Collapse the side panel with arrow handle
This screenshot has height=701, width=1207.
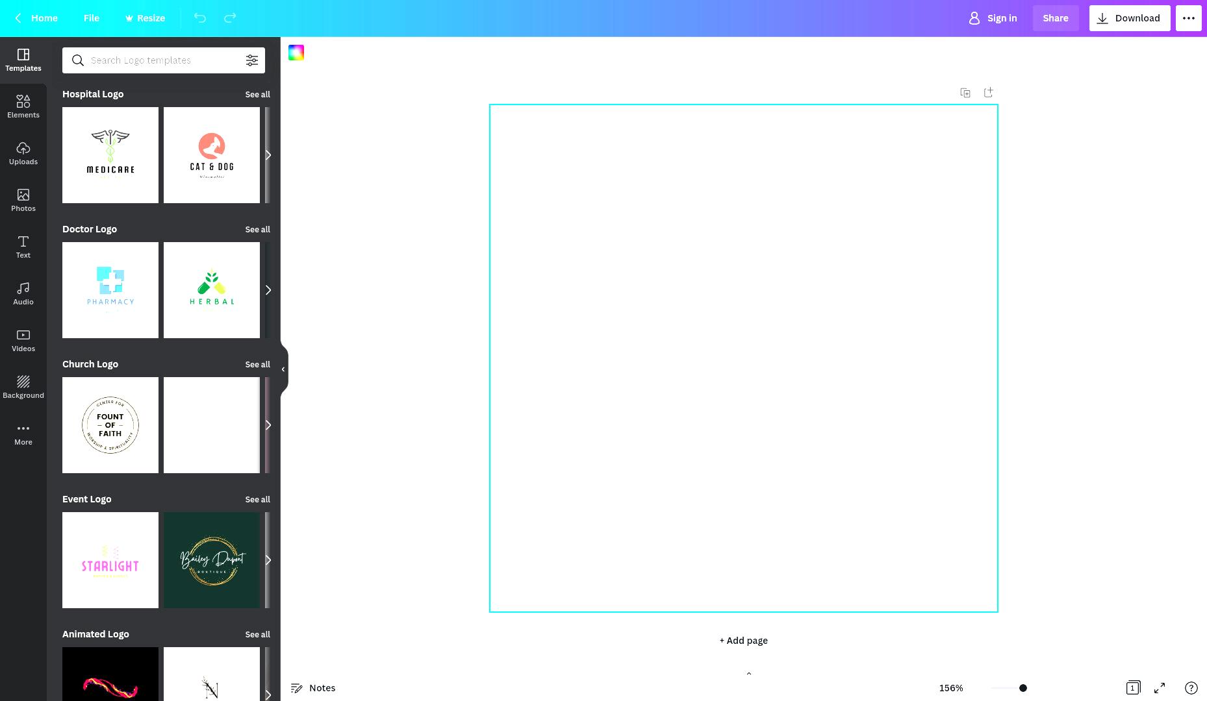284,369
